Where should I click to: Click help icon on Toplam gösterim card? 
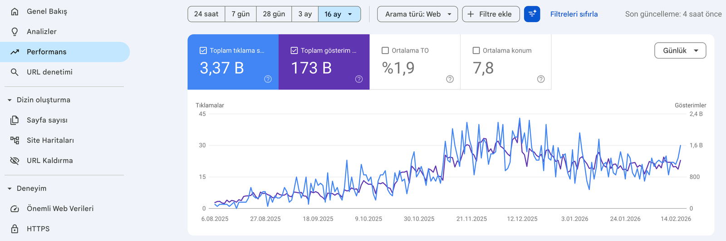point(359,79)
